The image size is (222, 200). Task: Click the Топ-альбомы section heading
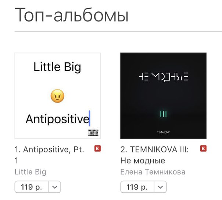[x=72, y=15]
